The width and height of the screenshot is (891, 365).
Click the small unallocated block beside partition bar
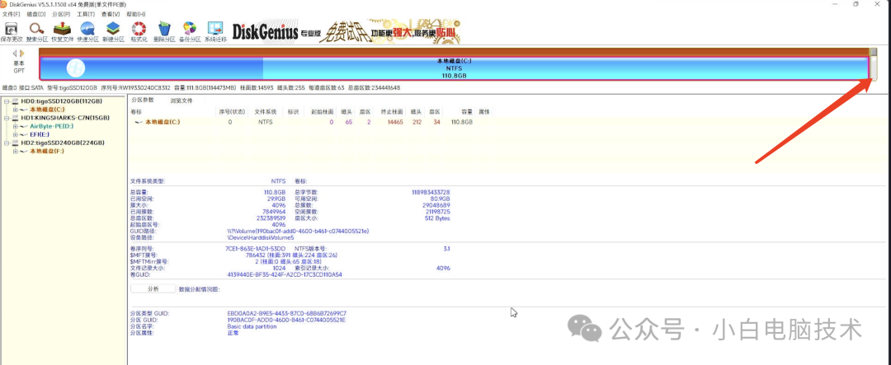pyautogui.click(x=874, y=63)
